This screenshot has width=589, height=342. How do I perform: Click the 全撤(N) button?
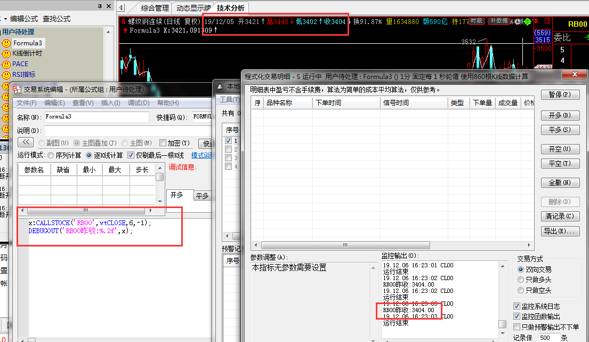coord(560,182)
